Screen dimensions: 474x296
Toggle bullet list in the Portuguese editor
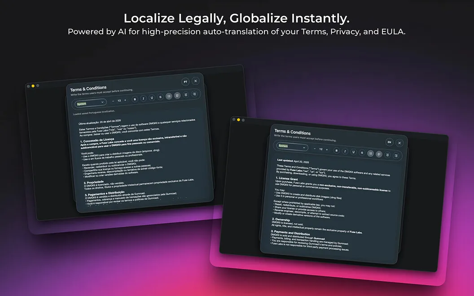coord(169,96)
